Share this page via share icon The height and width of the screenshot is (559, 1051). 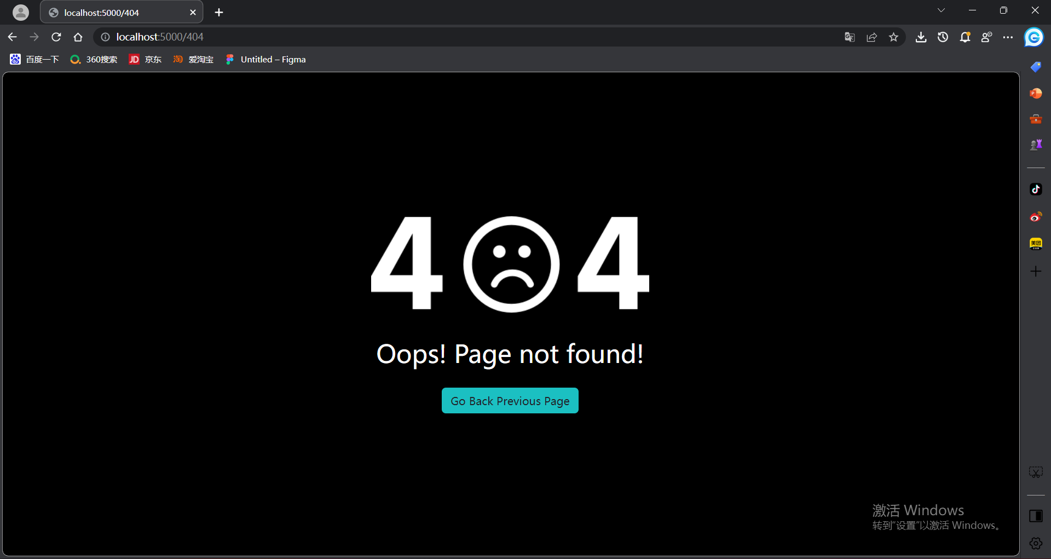871,37
